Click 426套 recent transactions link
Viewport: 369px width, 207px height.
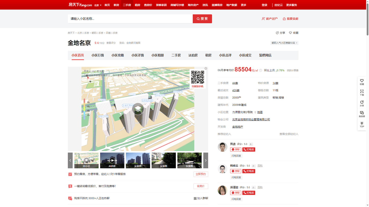click(x=236, y=90)
